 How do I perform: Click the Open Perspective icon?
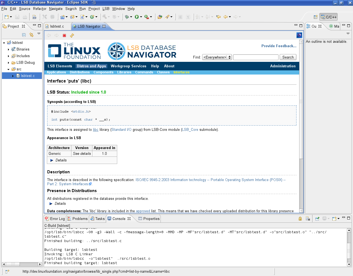coord(315,17)
